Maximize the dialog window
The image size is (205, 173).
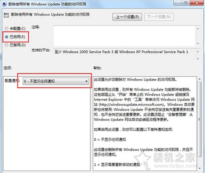point(186,3)
